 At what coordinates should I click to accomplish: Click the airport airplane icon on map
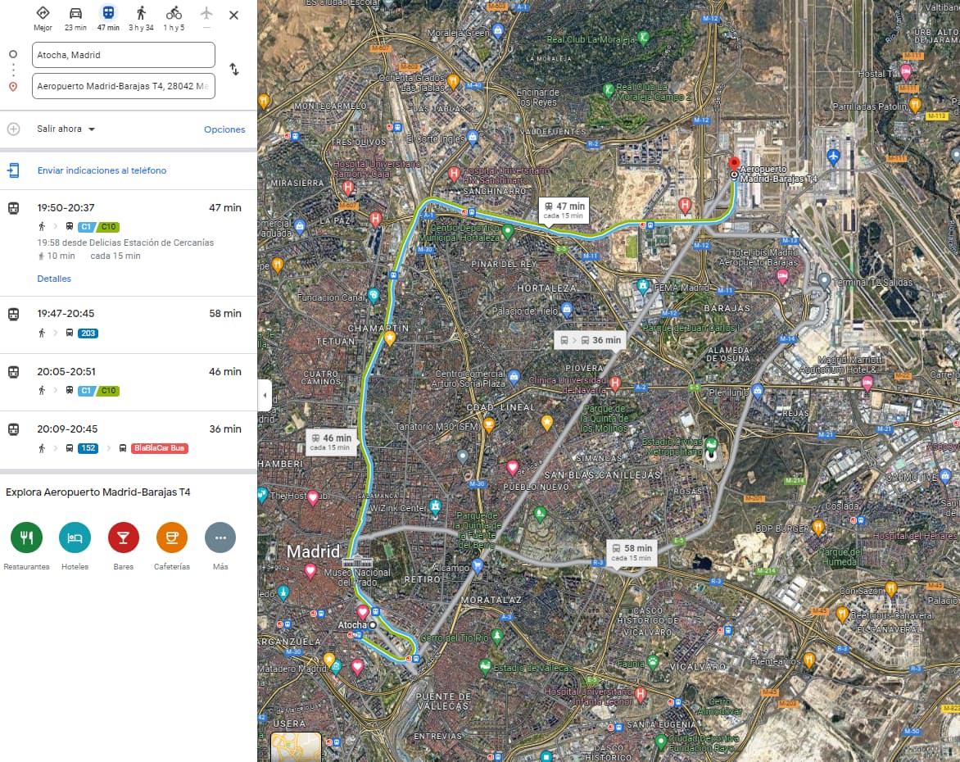(x=833, y=156)
